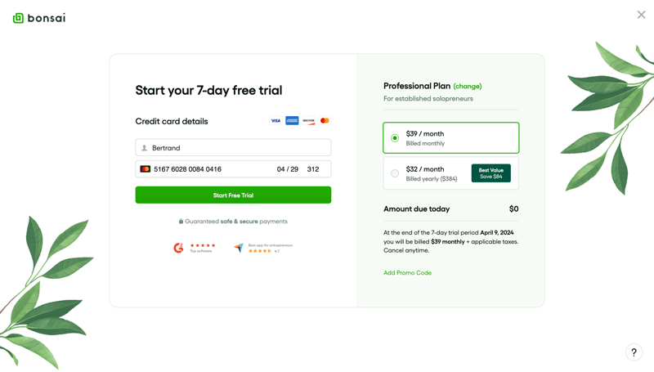Click the CVC field showing 312

(313, 169)
